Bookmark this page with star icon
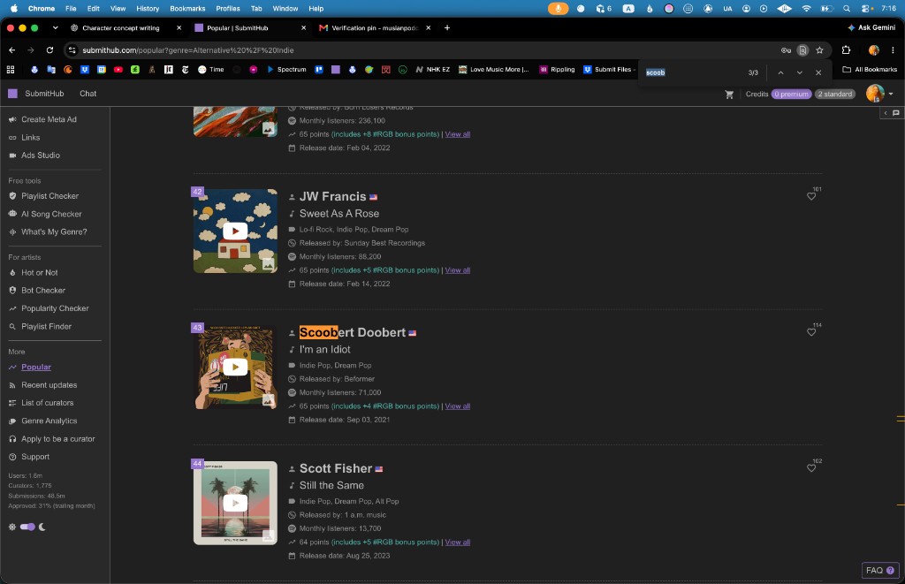The height and width of the screenshot is (584, 905). (819, 50)
